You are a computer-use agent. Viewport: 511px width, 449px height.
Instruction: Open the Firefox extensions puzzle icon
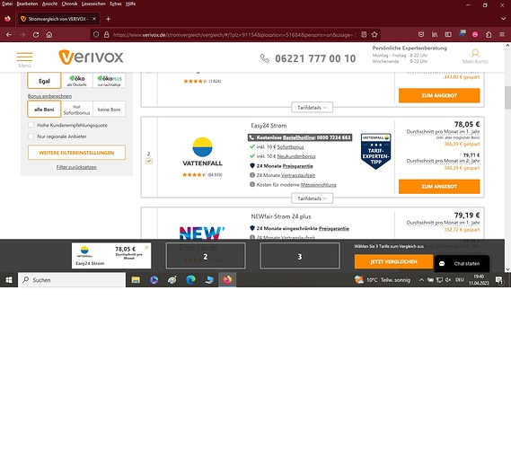(489, 34)
